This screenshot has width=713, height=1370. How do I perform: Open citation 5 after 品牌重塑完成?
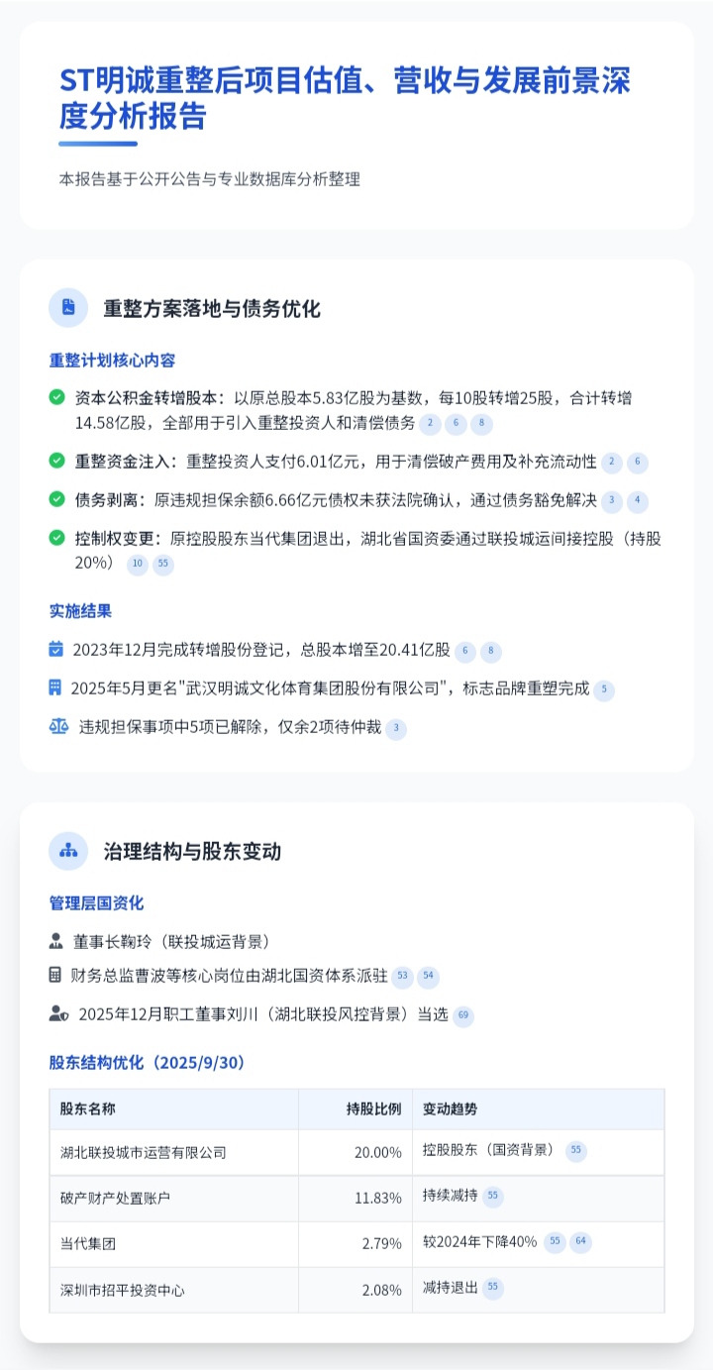[x=603, y=690]
